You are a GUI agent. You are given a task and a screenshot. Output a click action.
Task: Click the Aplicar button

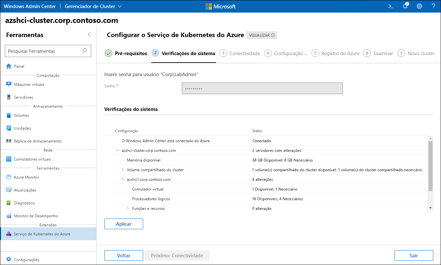point(124,224)
